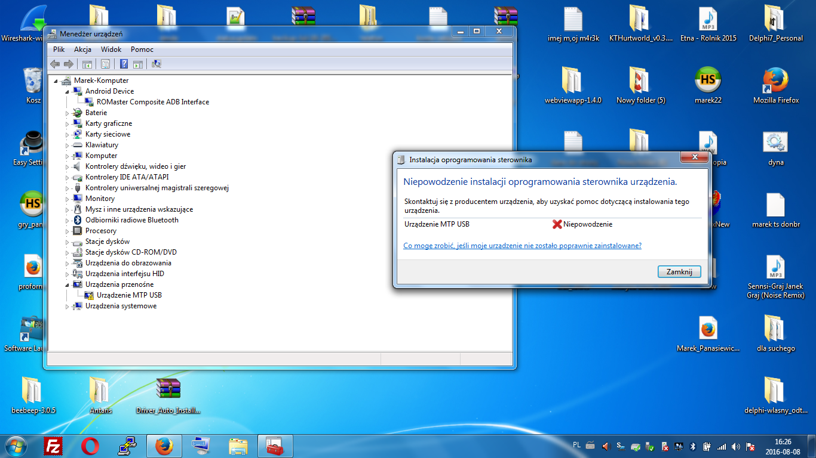Viewport: 816px width, 458px height.
Task: Select Urządzenie MTP USB tree item
Action: click(x=129, y=295)
